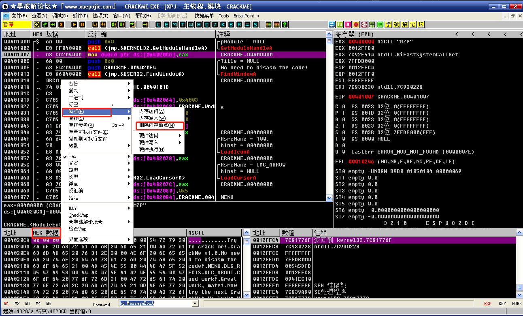Click the green question mark help icon
Viewport: 523px width, 316px height.
tap(285, 25)
